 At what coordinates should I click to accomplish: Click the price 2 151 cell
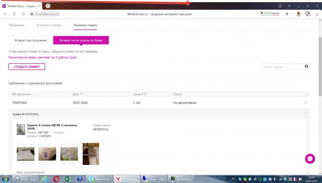(137, 103)
